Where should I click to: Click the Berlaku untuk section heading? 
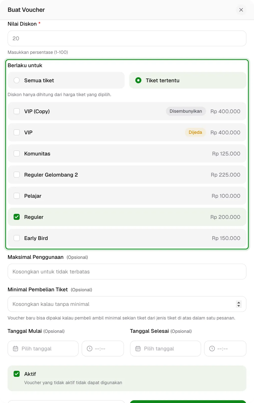[x=25, y=65]
